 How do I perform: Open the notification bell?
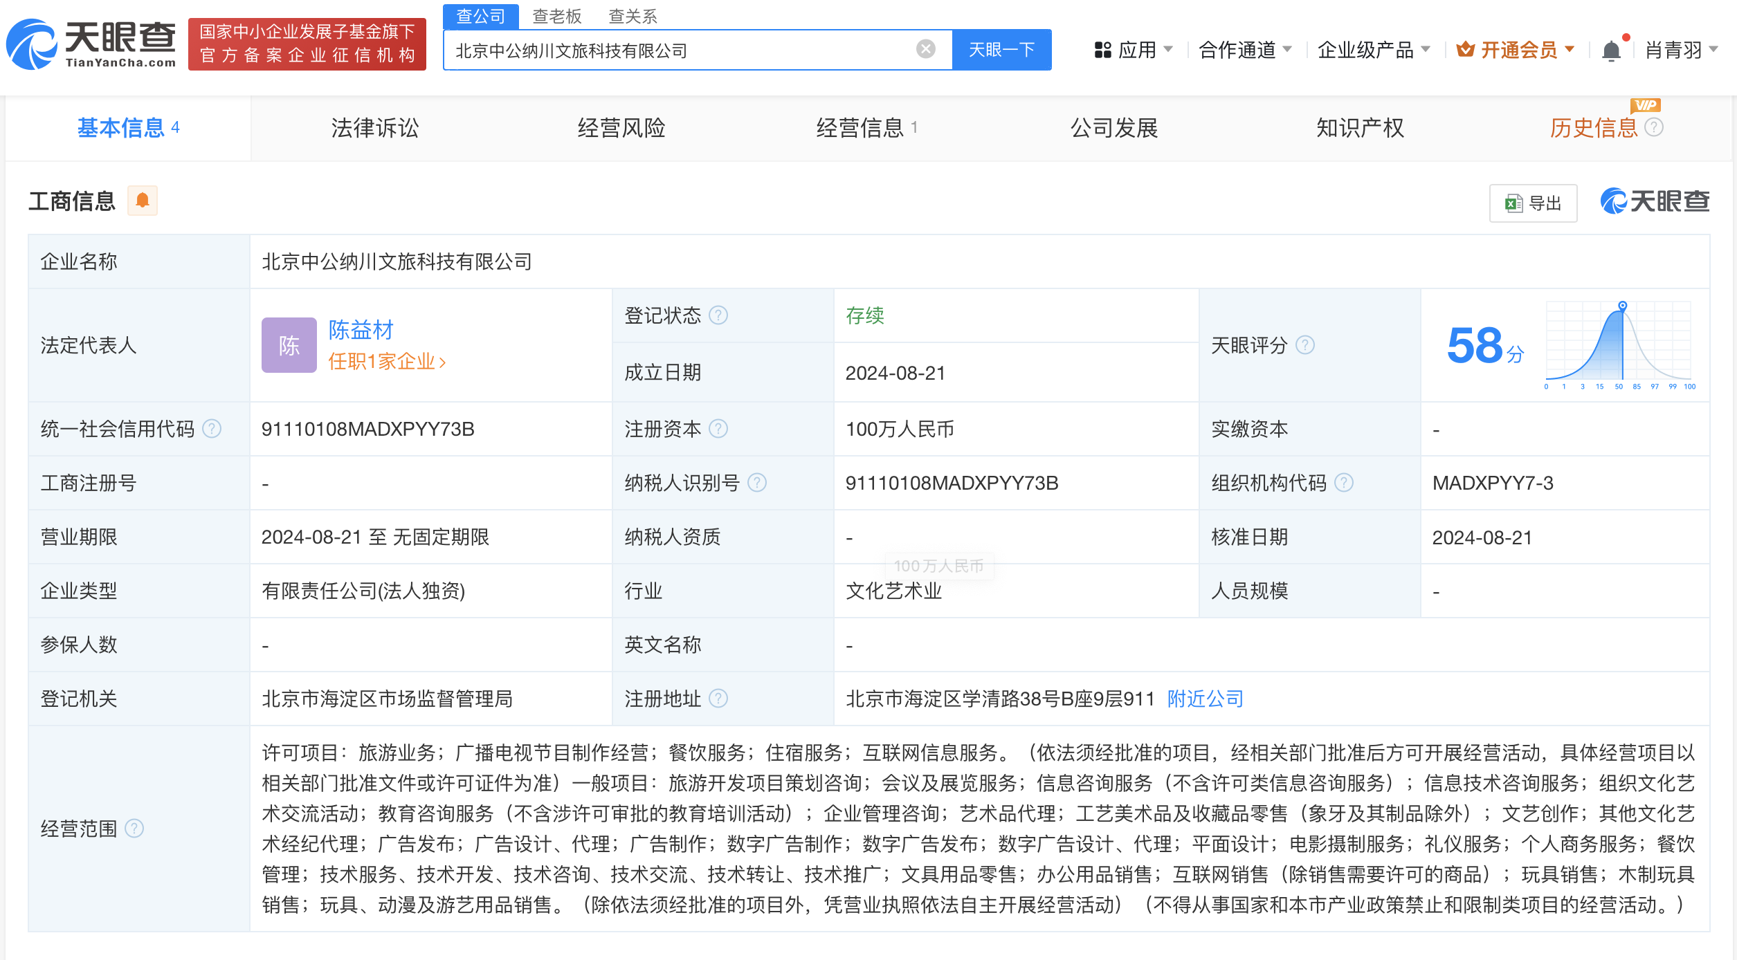[1612, 49]
